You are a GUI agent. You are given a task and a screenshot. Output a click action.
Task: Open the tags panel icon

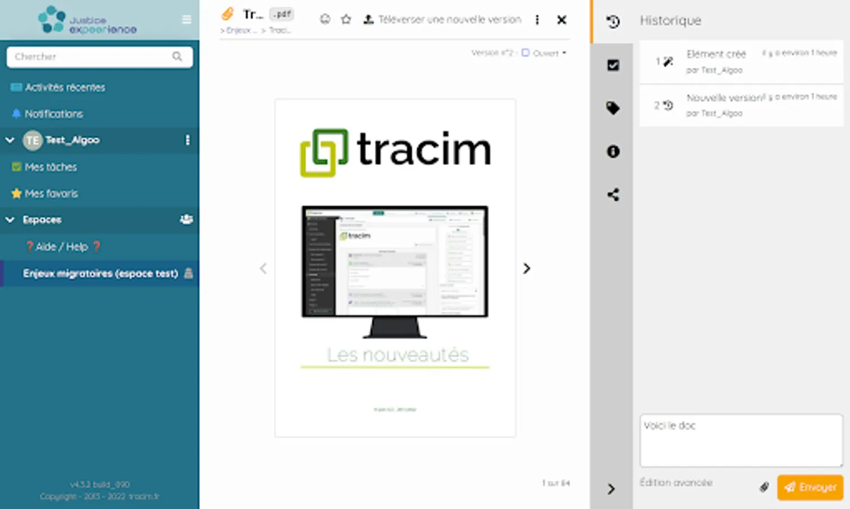coord(613,108)
